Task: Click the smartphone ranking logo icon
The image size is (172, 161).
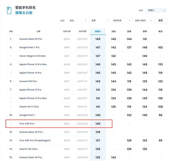Action: (9, 10)
